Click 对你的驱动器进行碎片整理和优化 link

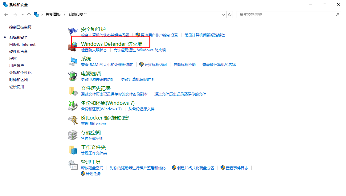(x=138, y=168)
